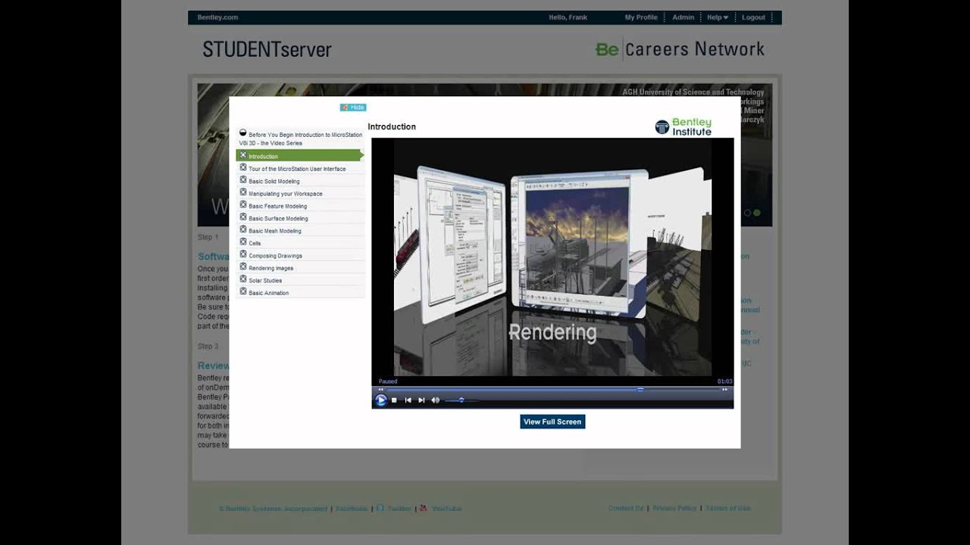Click the Be Careers Network logo
This screenshot has height=545, width=970.
click(680, 49)
